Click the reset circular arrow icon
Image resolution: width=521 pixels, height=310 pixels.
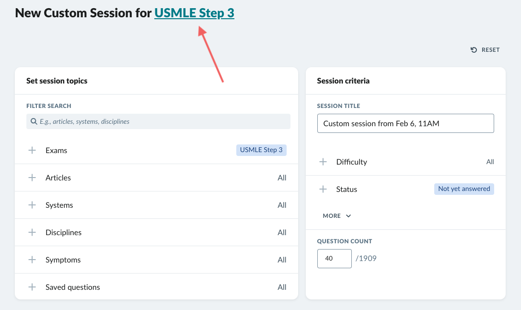(474, 50)
